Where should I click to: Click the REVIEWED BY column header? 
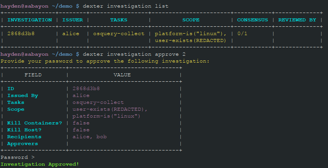point(297,20)
